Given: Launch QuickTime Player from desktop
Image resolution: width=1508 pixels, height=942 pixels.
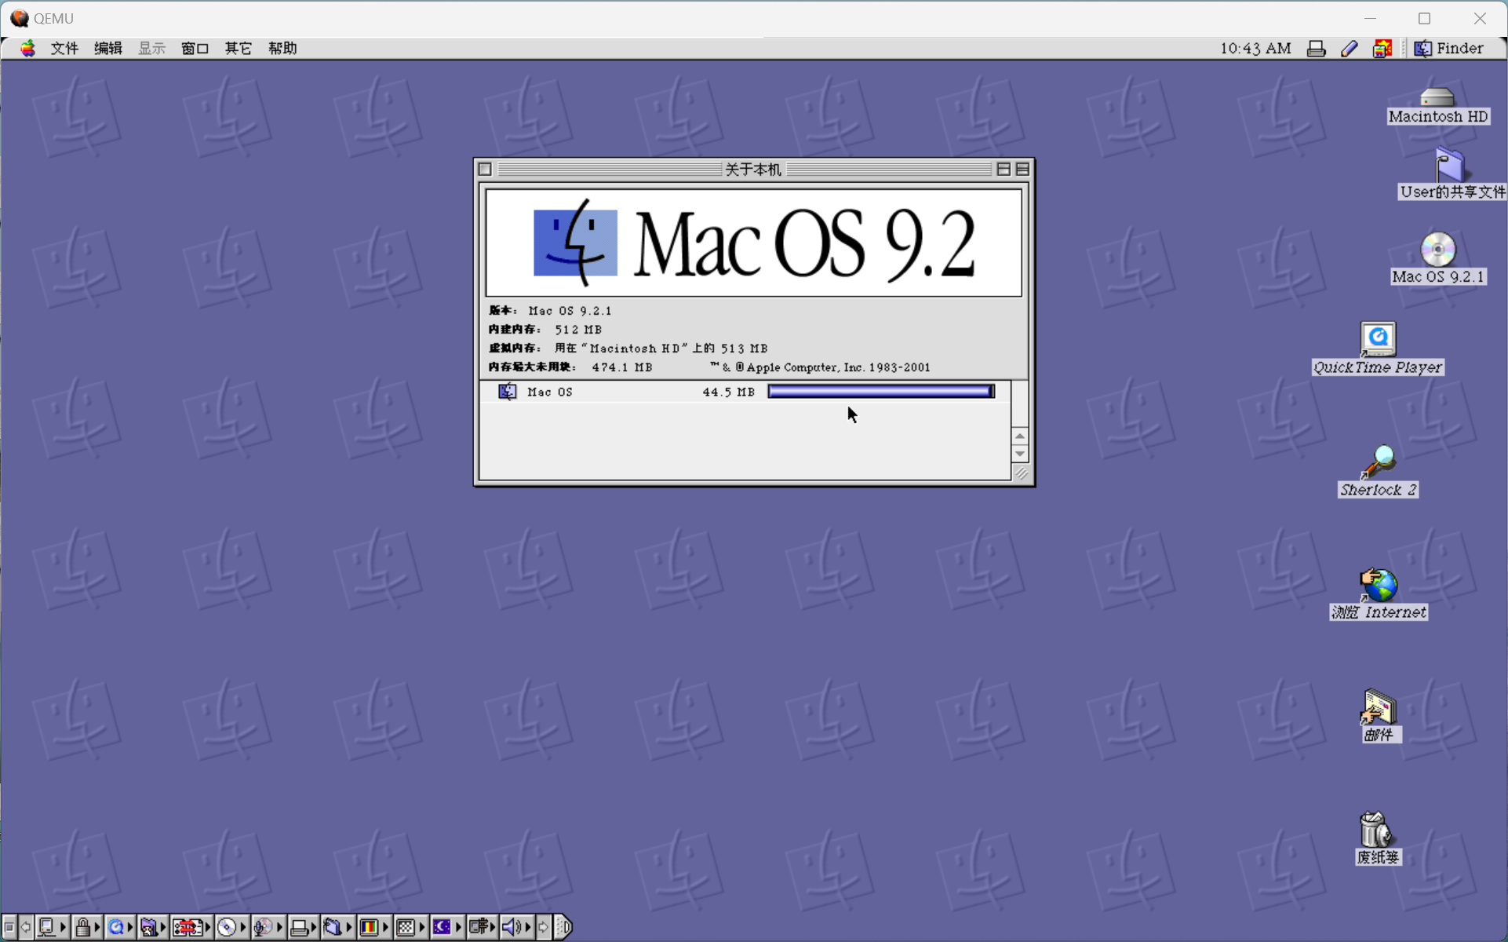Looking at the screenshot, I should [x=1378, y=339].
